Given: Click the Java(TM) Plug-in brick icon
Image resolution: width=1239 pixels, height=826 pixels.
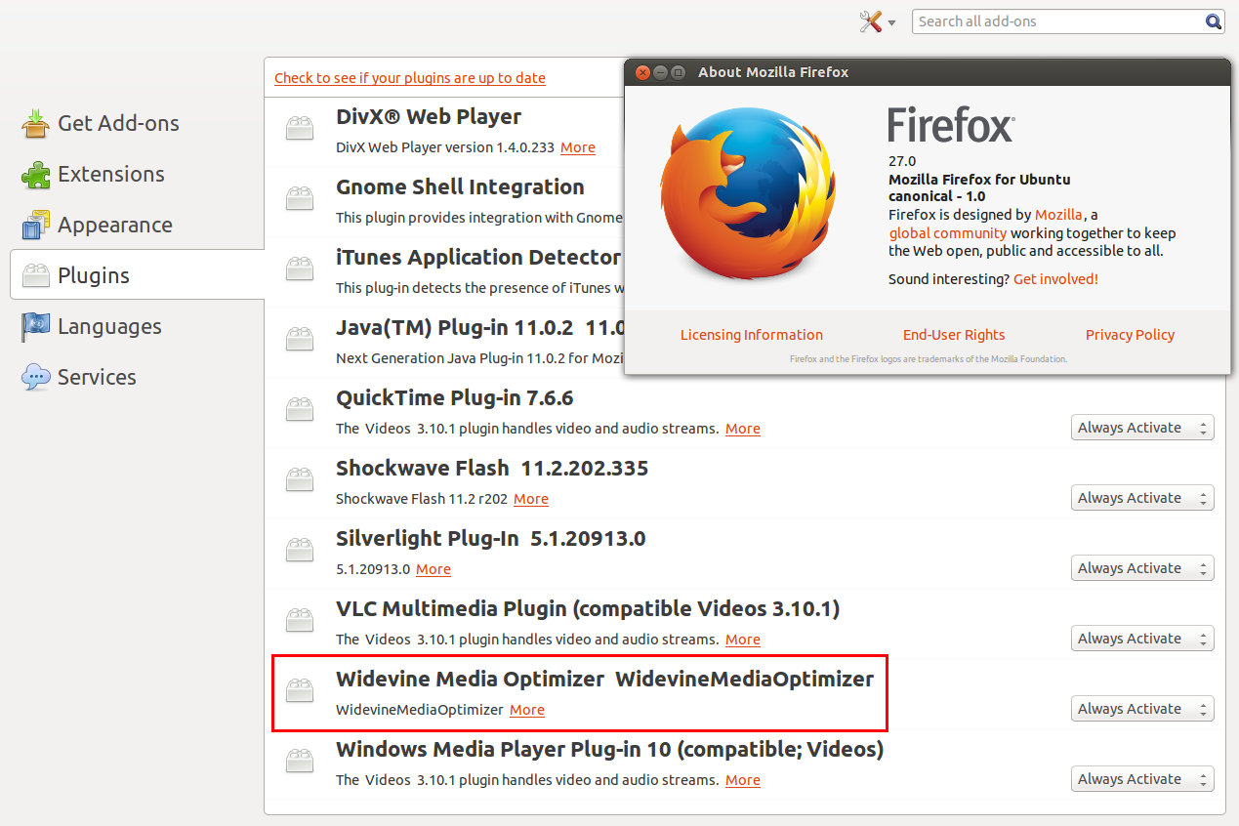Looking at the screenshot, I should (x=300, y=339).
